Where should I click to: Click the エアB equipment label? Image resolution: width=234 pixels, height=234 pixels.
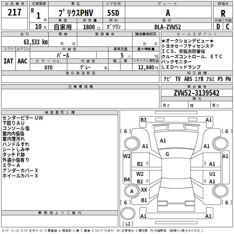coord(199,79)
